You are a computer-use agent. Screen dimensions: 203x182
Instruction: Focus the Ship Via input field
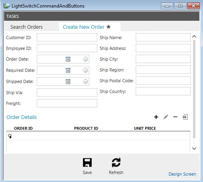(x=67, y=92)
